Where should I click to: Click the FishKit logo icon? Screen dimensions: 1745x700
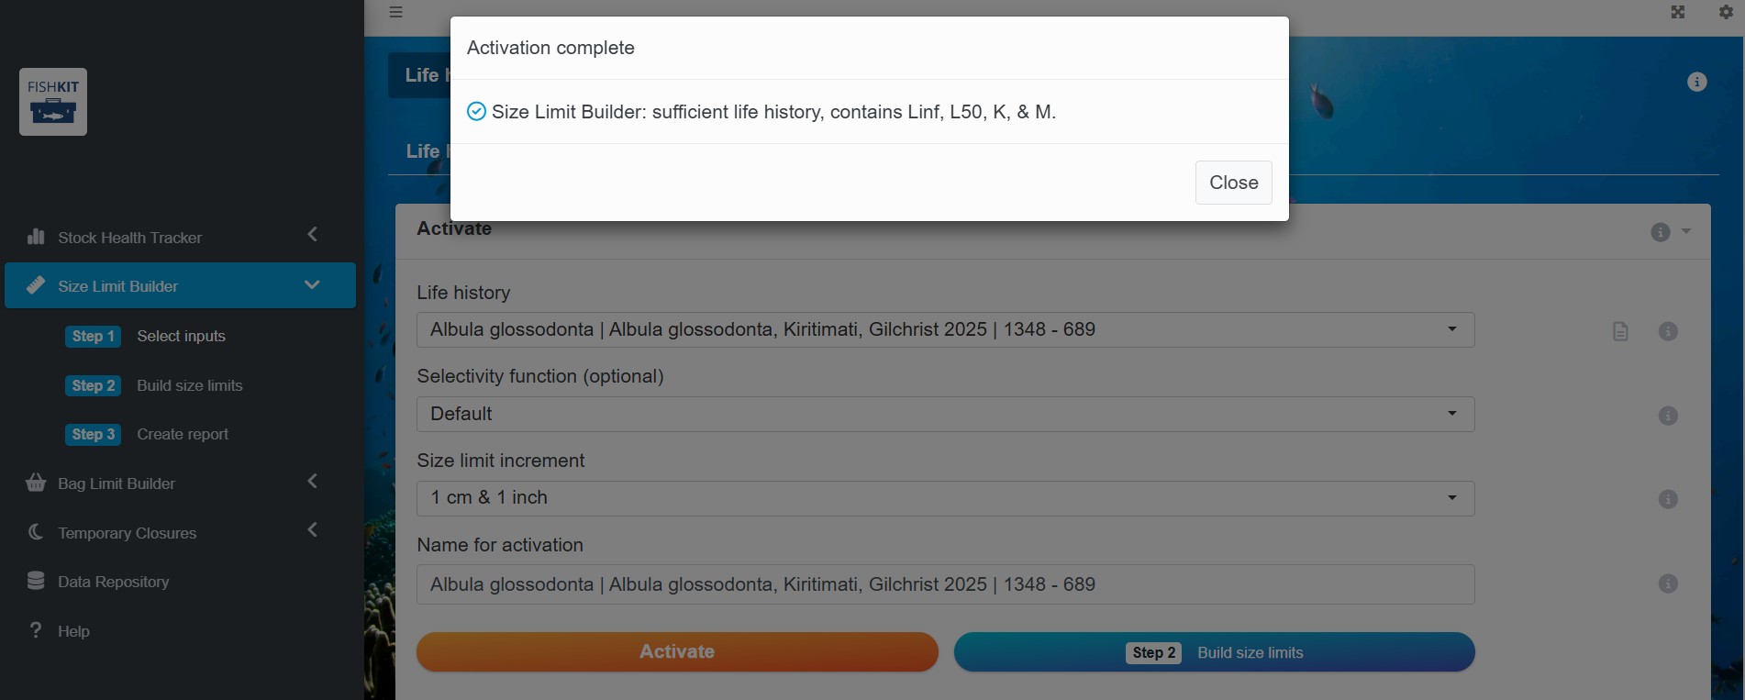click(x=53, y=102)
